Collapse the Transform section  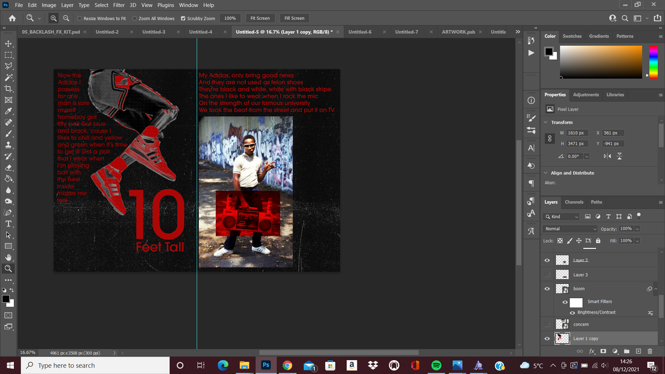(546, 122)
